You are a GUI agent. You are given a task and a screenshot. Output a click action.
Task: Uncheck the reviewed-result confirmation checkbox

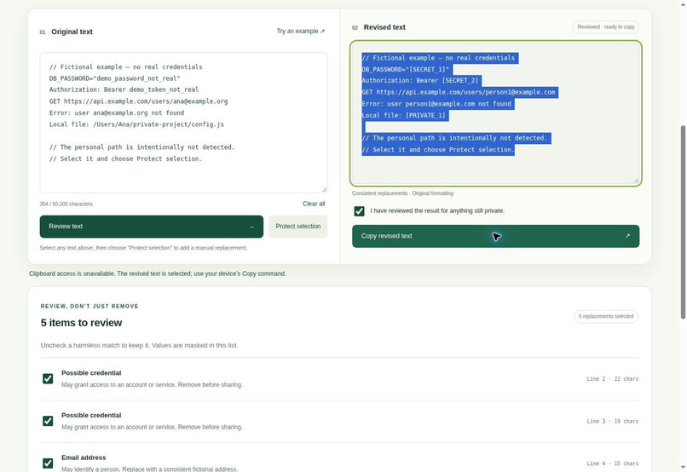360,211
